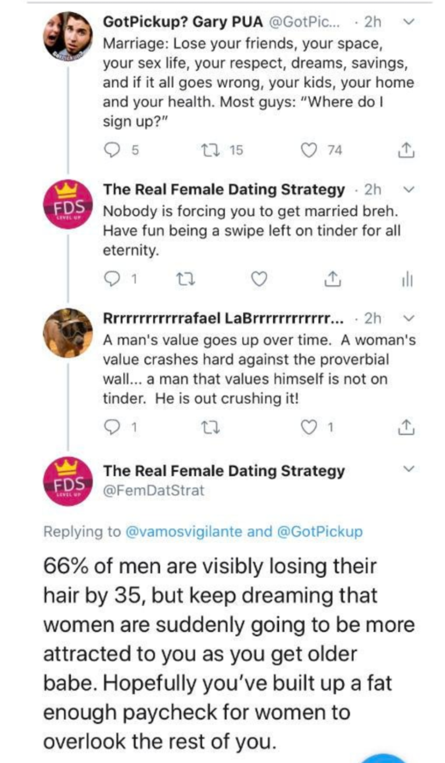Screen dimensions: 445x763
Task: Like the 'Nobody is forcing you' tweet
Action: pyautogui.click(x=259, y=279)
